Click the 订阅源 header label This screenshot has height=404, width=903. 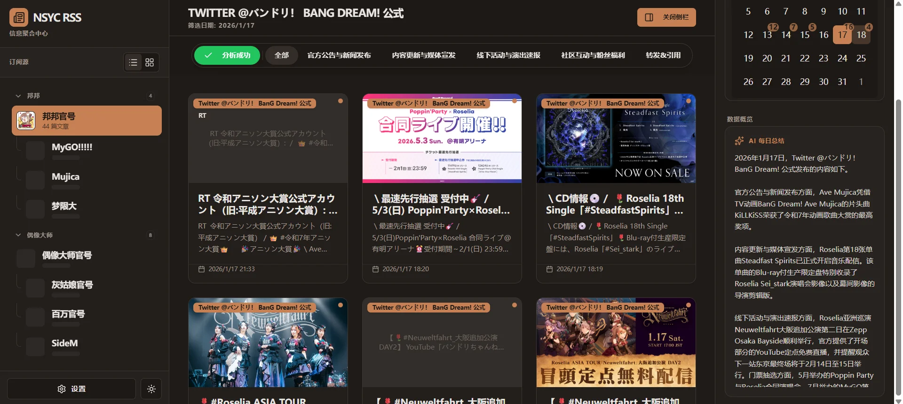point(19,62)
